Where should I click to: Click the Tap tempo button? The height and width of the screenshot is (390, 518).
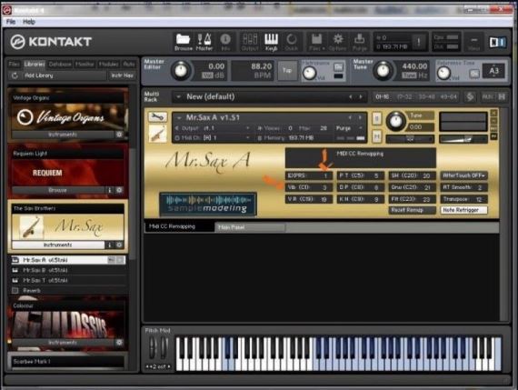[287, 70]
